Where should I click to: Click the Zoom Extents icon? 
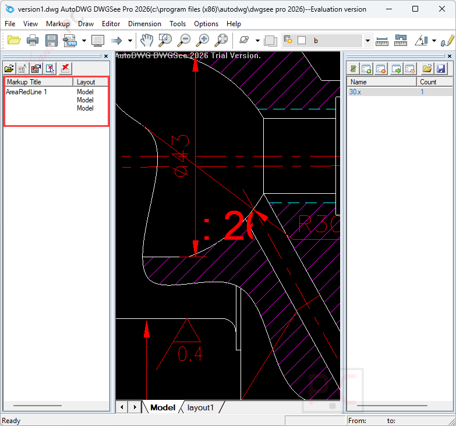coord(221,40)
